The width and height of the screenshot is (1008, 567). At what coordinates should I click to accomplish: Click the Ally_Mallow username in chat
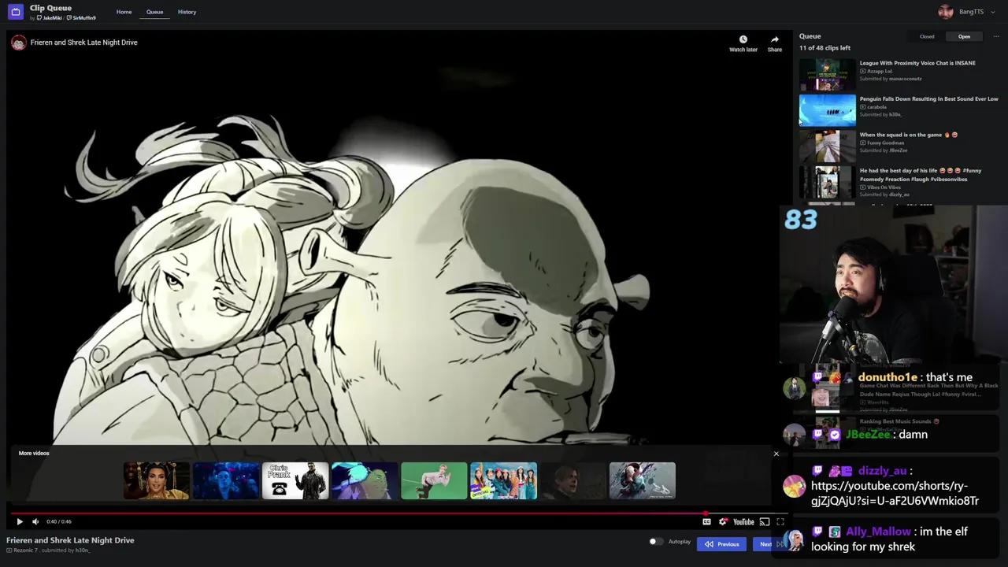(878, 532)
